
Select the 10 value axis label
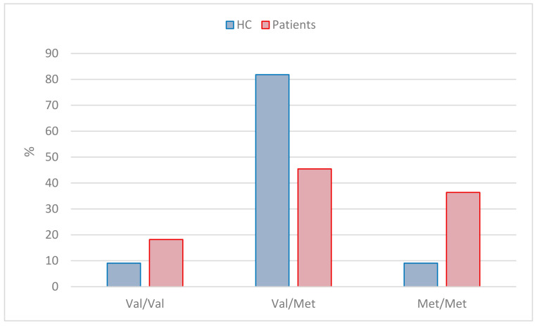tap(51, 261)
